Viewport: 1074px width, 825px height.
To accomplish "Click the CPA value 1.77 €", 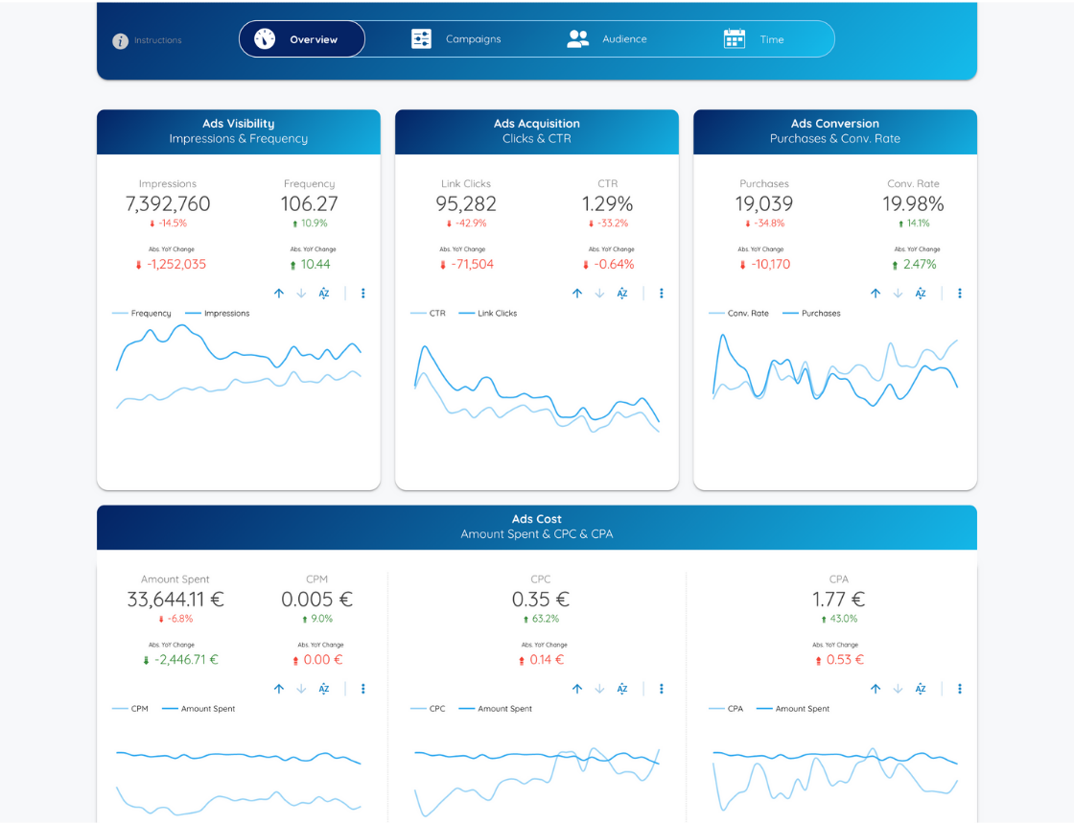I will (838, 600).
